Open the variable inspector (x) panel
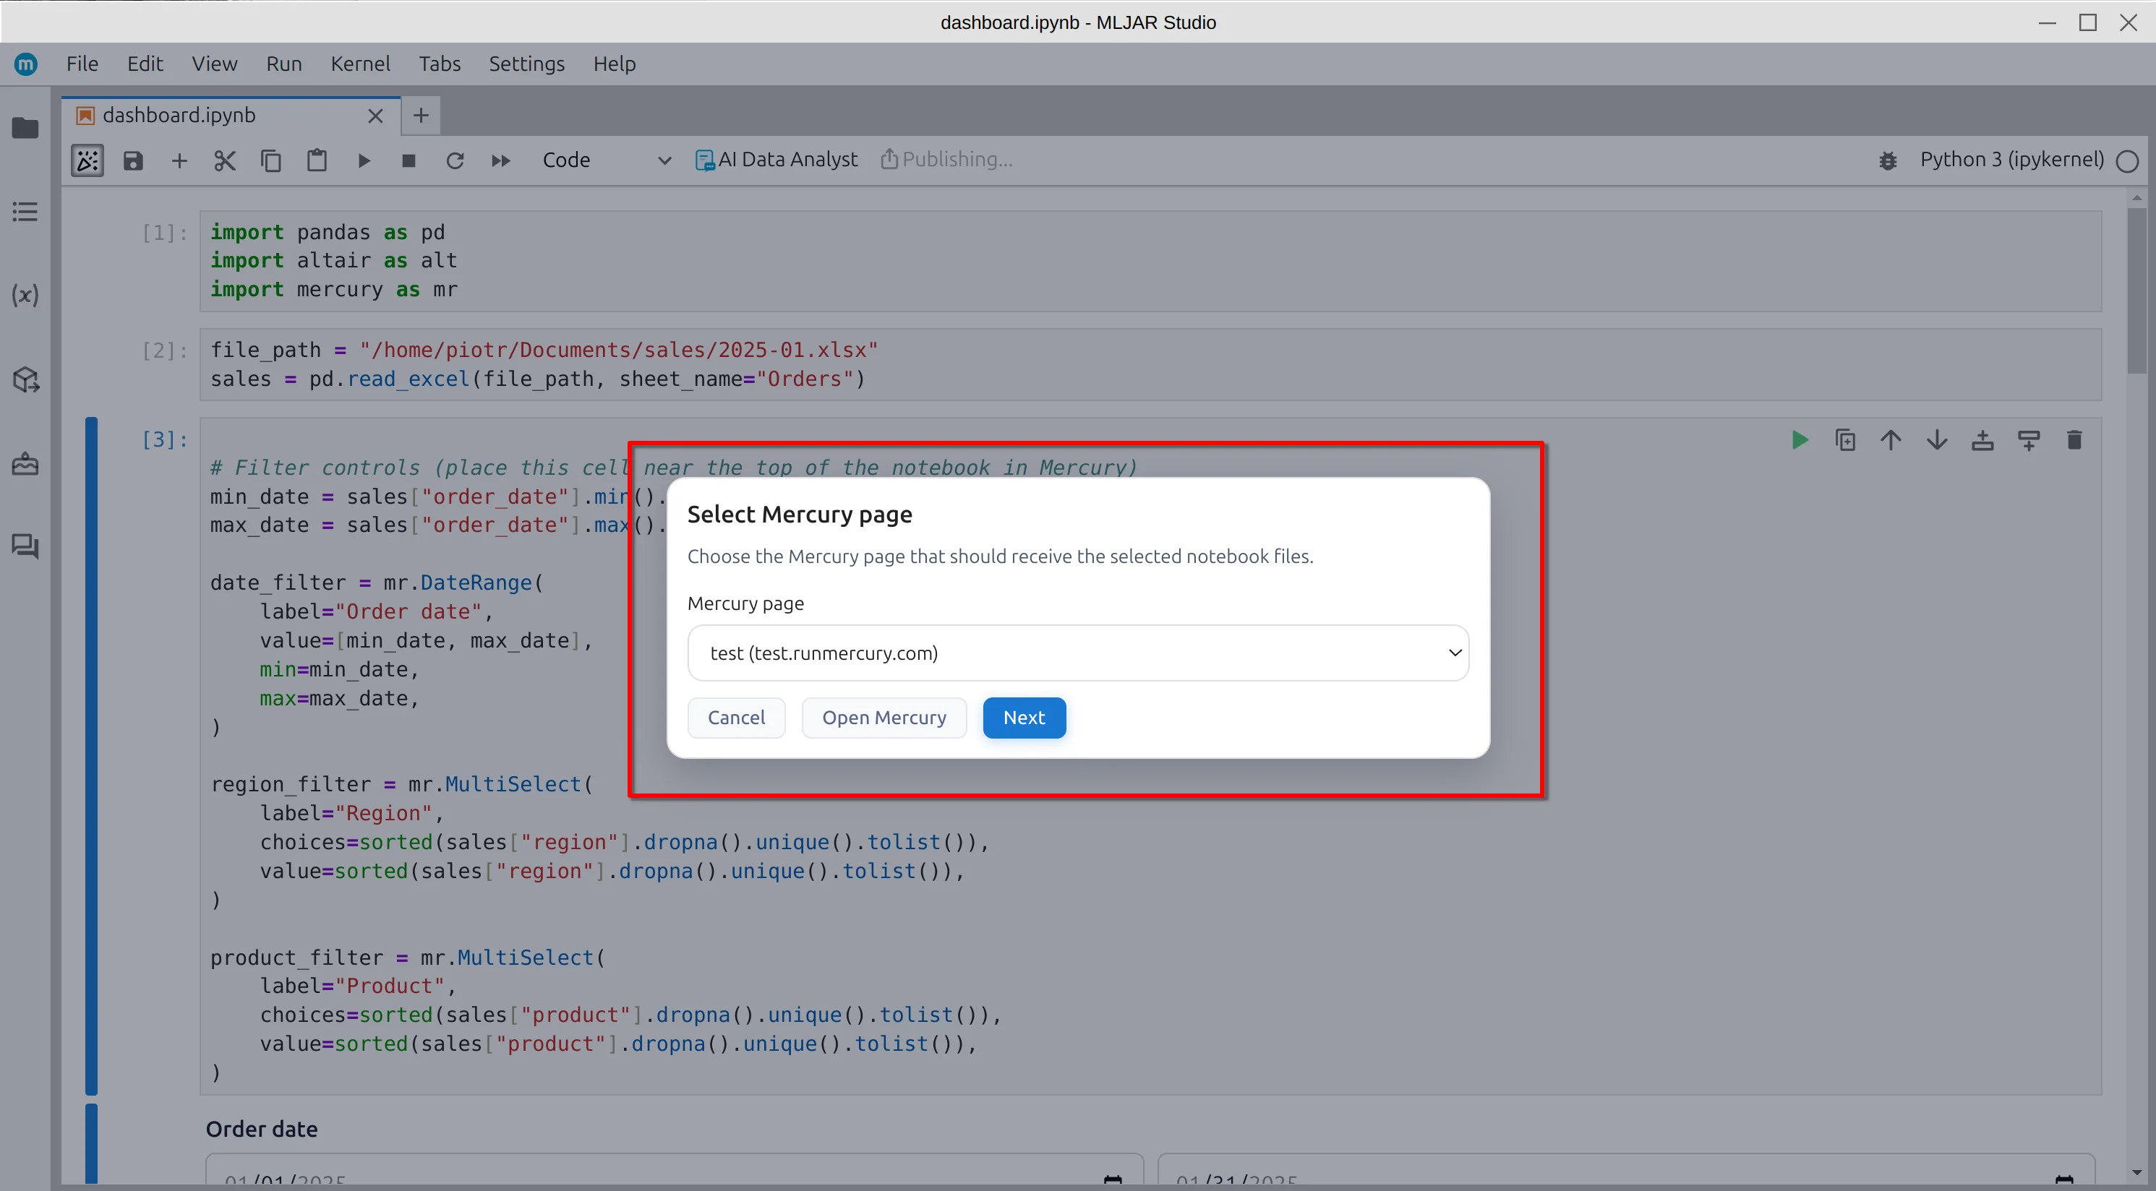 25,296
